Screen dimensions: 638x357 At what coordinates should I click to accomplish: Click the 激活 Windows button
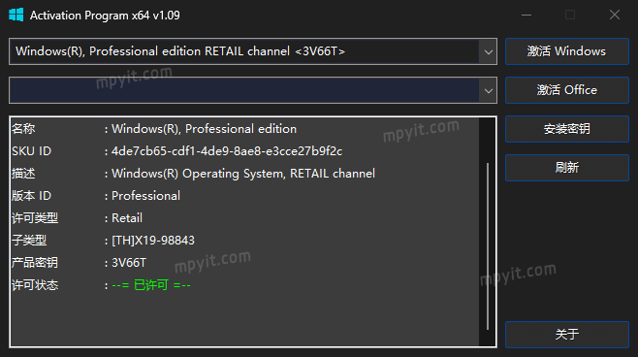point(567,51)
